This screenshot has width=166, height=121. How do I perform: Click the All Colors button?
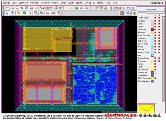[x=151, y=10]
